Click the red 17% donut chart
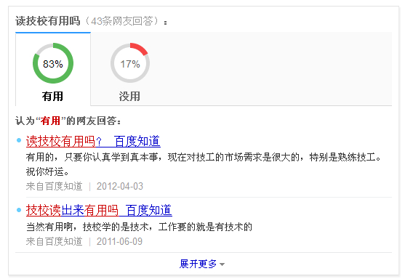The height and width of the screenshot is (279, 405). coord(130,63)
